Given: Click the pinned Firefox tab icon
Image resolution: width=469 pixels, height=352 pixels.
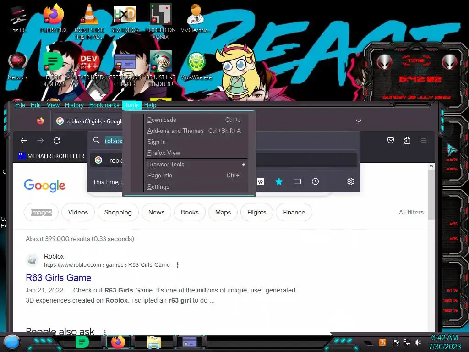Looking at the screenshot, I should [40, 121].
